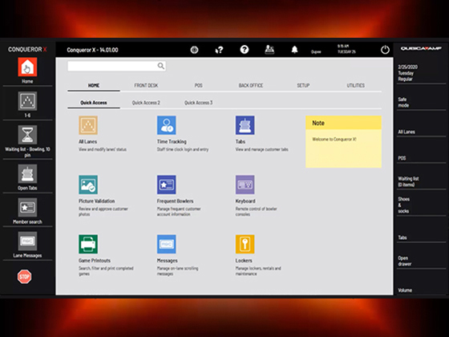
Task: Open the Messages icon tile
Action: (x=167, y=244)
